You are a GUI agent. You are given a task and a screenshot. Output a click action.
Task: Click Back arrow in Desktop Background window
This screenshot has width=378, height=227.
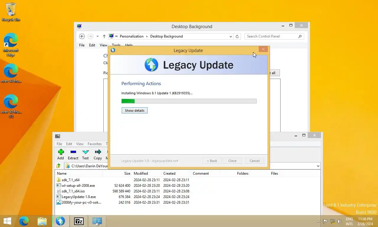pyautogui.click(x=82, y=36)
